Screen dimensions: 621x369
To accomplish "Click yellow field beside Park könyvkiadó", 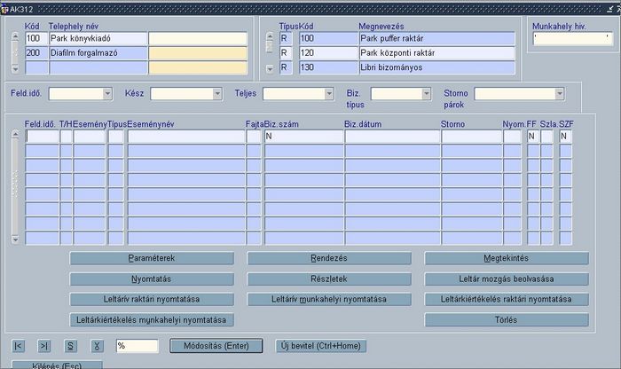I will point(198,39).
